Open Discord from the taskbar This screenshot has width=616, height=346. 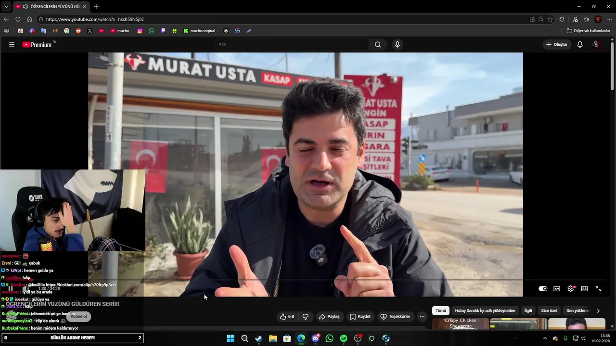[x=315, y=338]
